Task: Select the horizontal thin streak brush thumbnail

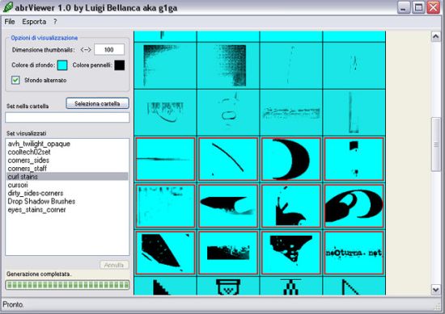Action: [165, 159]
